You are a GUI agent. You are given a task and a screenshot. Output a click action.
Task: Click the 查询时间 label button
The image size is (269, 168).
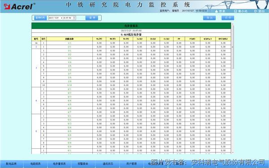click(40, 18)
